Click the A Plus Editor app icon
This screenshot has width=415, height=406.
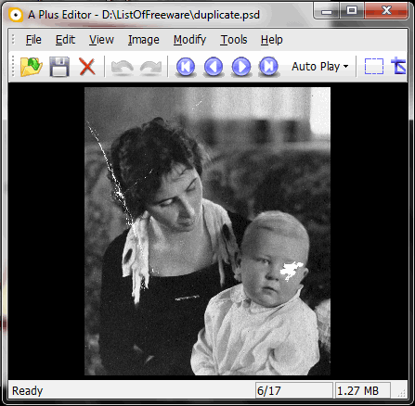[x=16, y=15]
